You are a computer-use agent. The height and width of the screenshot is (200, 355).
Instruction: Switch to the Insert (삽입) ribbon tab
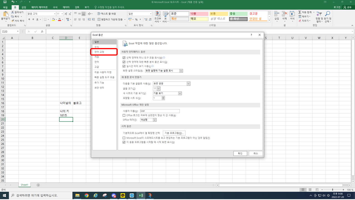tap(24, 7)
